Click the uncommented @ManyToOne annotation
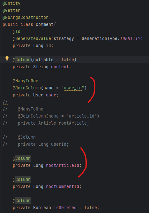The image size is (149, 213). click(x=26, y=81)
